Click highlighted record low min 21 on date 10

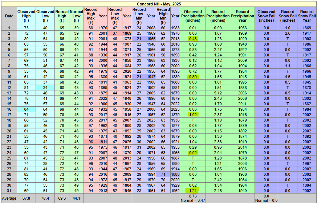click(x=139, y=77)
